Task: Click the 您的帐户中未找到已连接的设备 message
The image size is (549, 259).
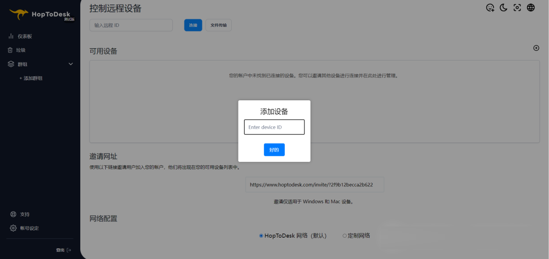Action: [315, 75]
